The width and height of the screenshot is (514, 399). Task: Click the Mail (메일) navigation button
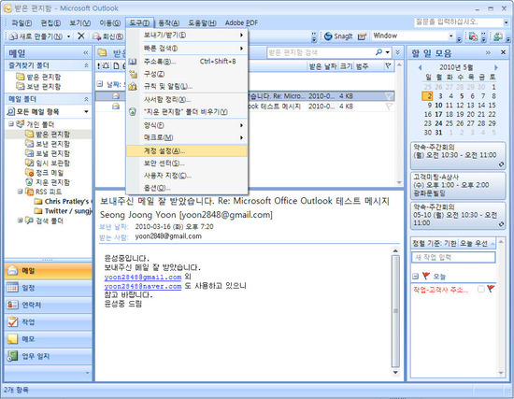coord(49,271)
